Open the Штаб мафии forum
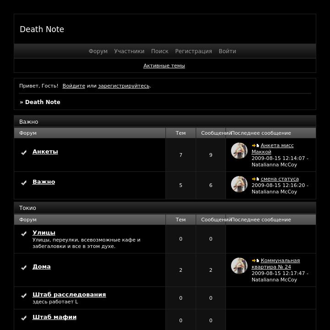This screenshot has width=330, height=330. (x=55, y=317)
